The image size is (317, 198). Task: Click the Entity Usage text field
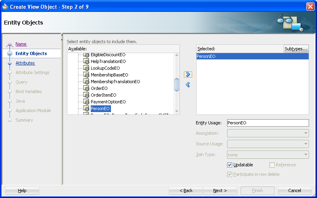(268, 123)
